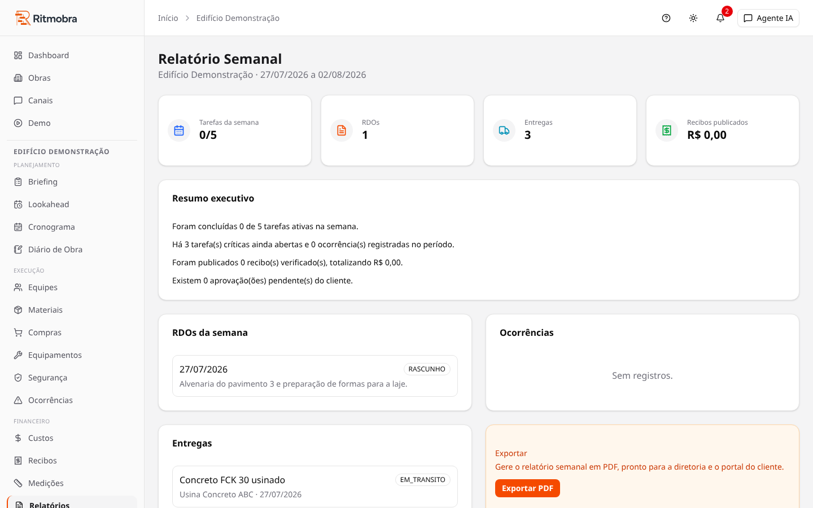This screenshot has width=813, height=508.
Task: Click the RDOs document icon
Action: [x=342, y=130]
